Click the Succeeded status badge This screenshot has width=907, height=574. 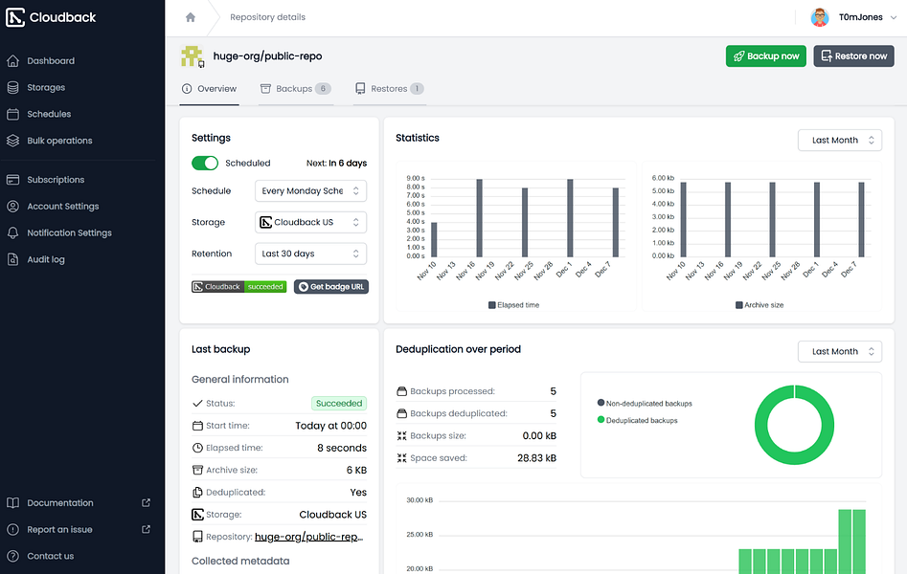point(339,404)
